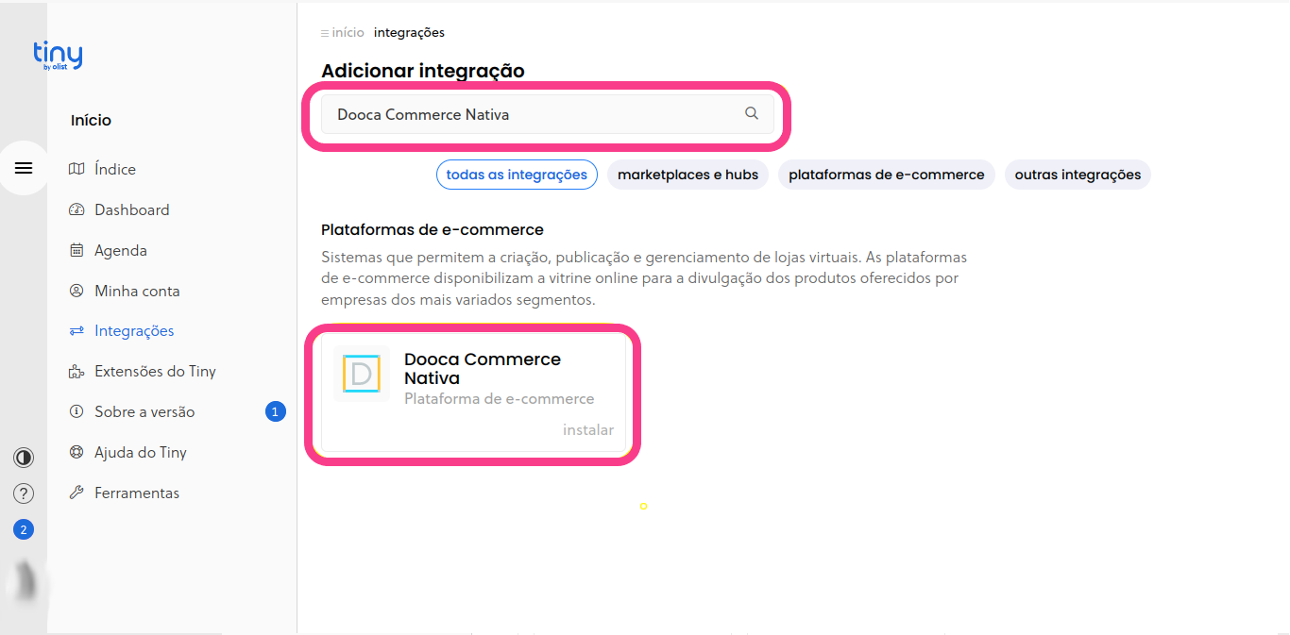1290x635 pixels.
Task: Select the outras integrações filter
Action: (x=1078, y=175)
